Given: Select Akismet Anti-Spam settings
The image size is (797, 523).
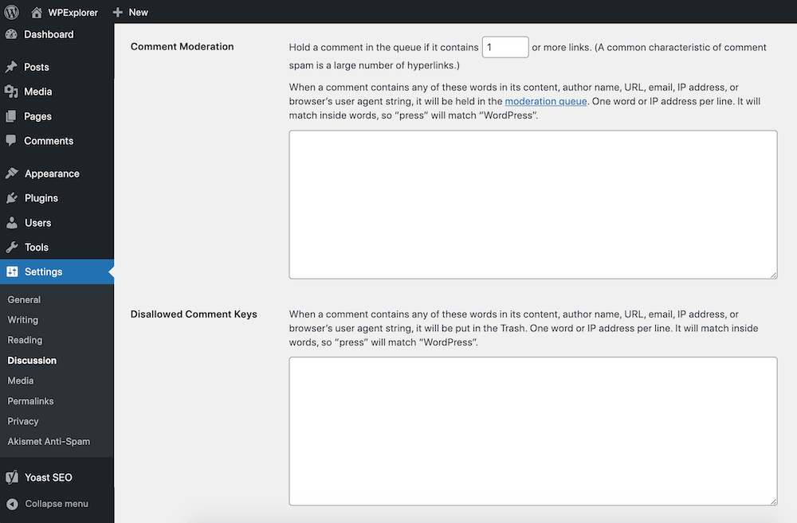Looking at the screenshot, I should click(x=48, y=441).
